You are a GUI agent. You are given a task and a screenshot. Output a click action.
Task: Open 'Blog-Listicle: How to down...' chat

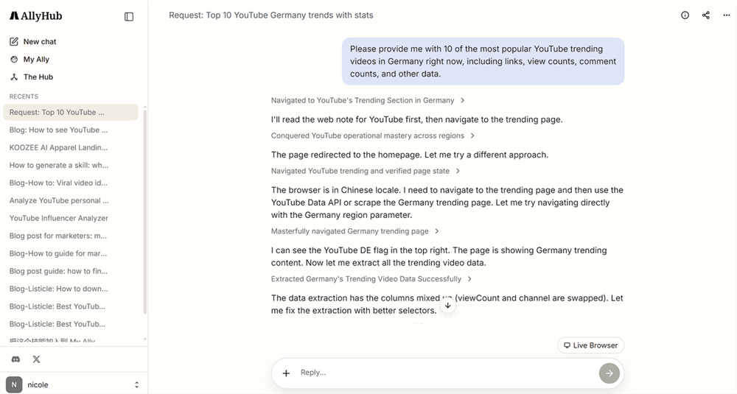71,289
